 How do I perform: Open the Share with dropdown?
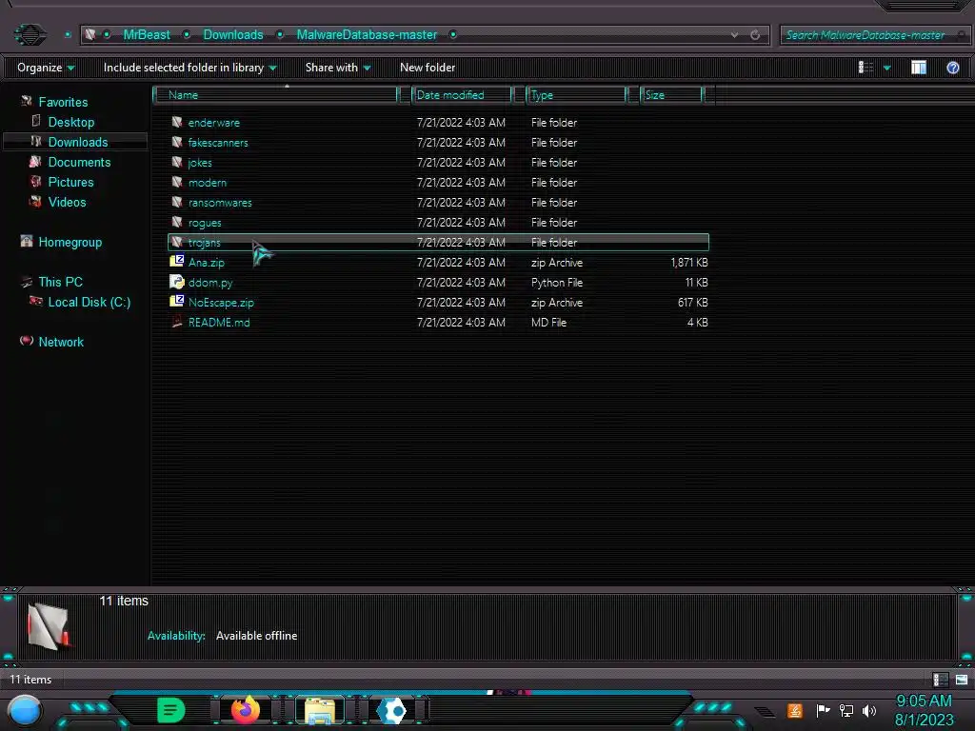tap(338, 68)
